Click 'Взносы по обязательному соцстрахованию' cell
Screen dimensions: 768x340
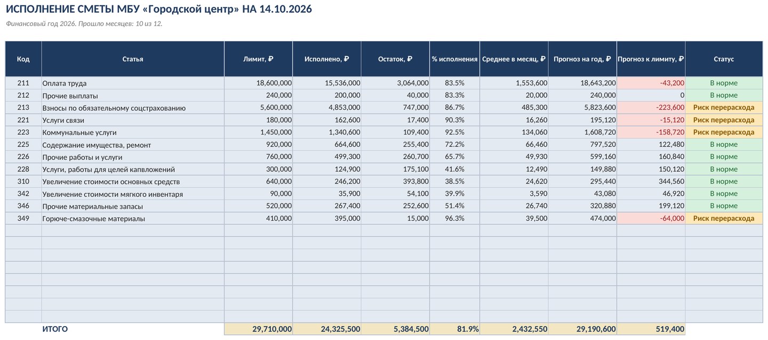tap(133, 107)
